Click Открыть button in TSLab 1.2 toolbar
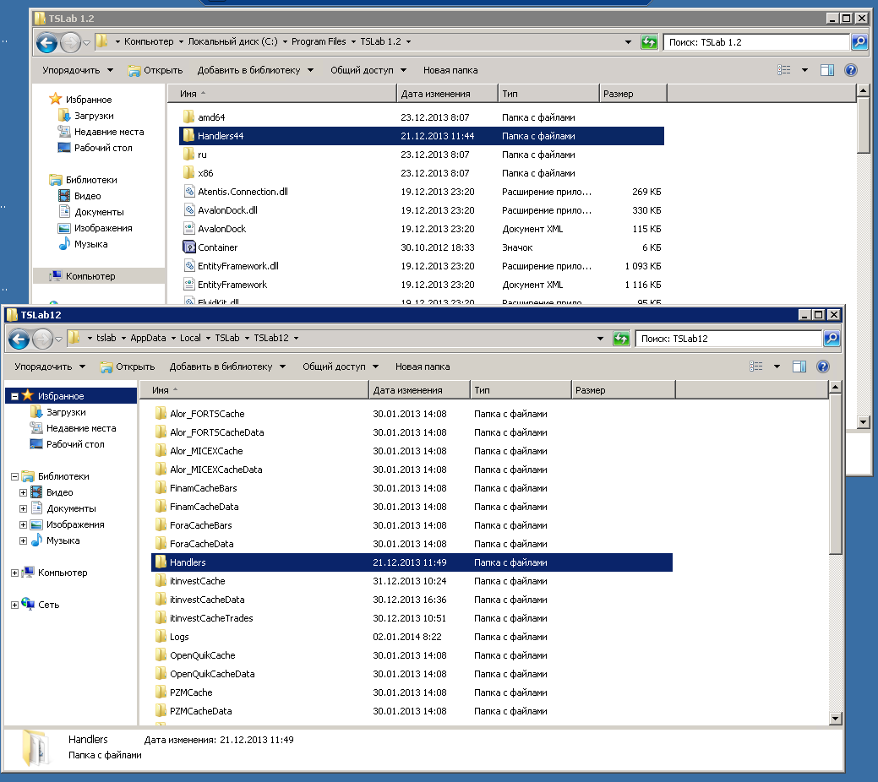Screen dimensions: 878x782 click(155, 70)
